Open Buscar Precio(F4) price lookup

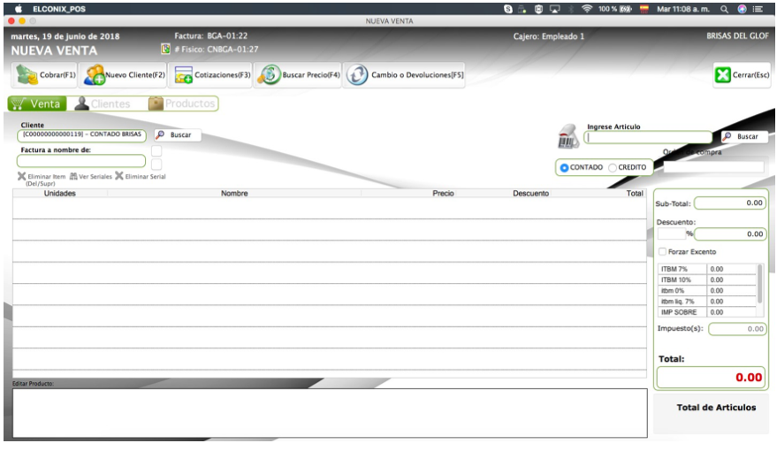pyautogui.click(x=298, y=75)
